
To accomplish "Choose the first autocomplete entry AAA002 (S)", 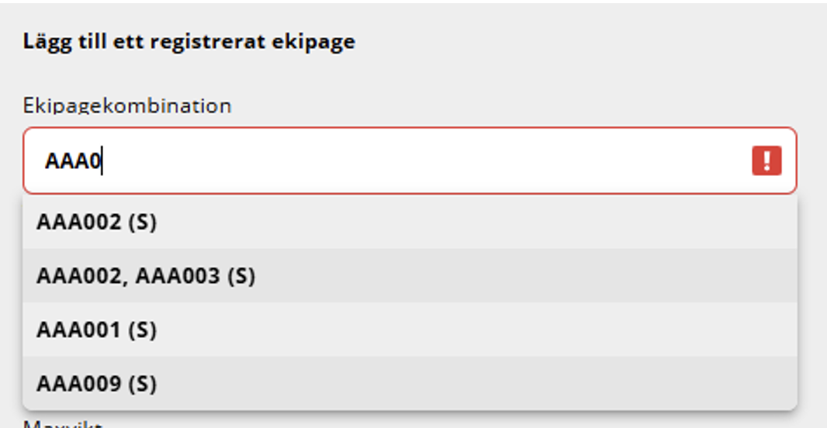I will [x=410, y=222].
